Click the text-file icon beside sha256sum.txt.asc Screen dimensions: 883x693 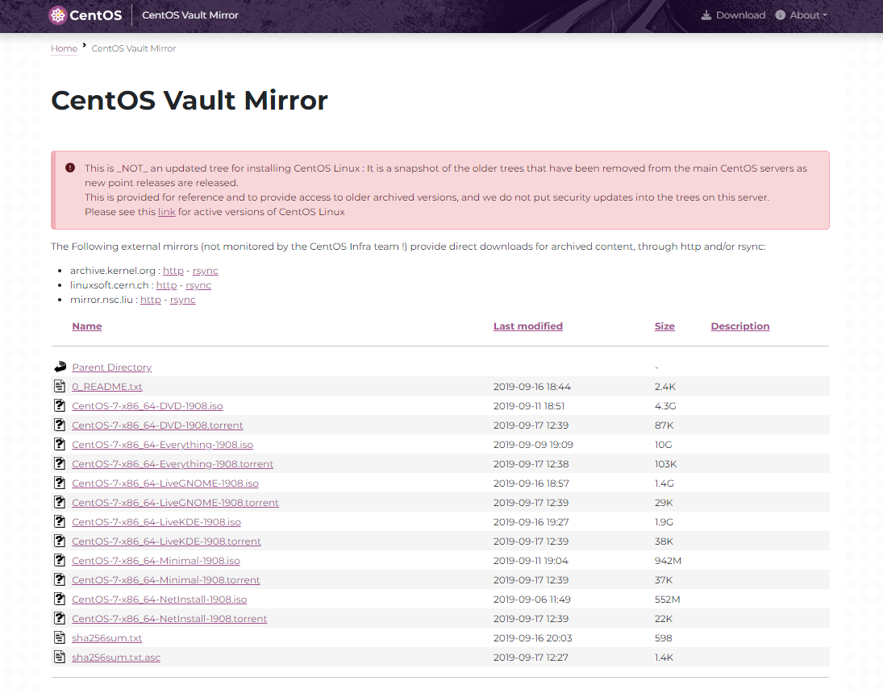point(60,657)
